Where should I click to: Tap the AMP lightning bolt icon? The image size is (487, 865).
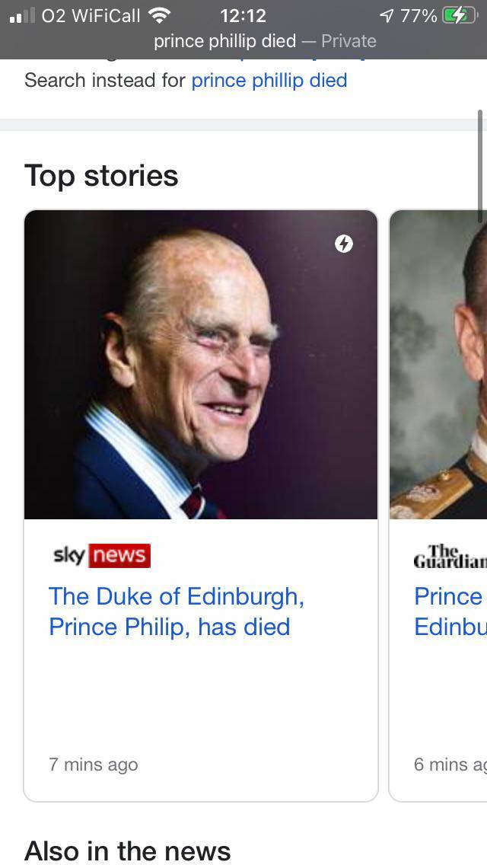[x=344, y=244]
